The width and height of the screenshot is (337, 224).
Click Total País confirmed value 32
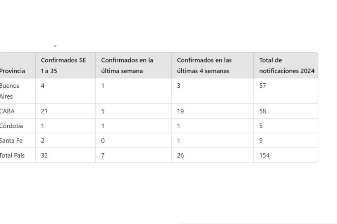pos(44,155)
